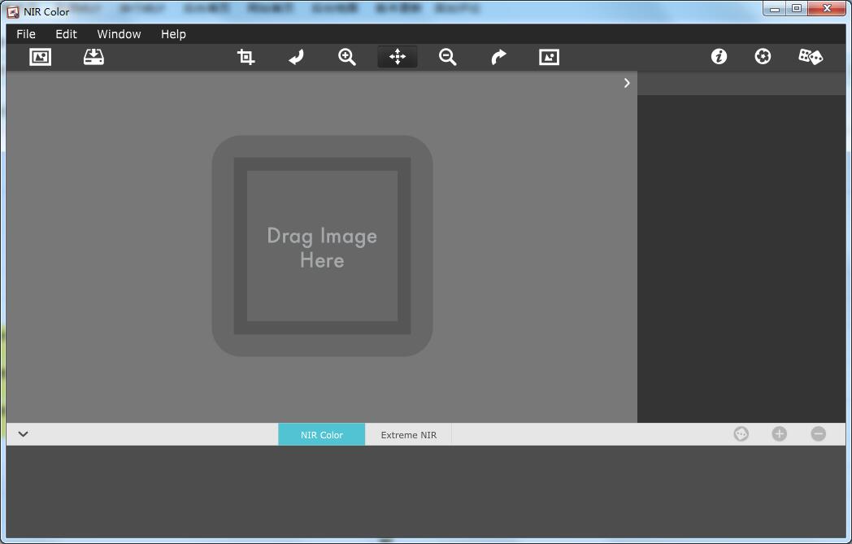Activate the Crop tool

[x=245, y=57]
